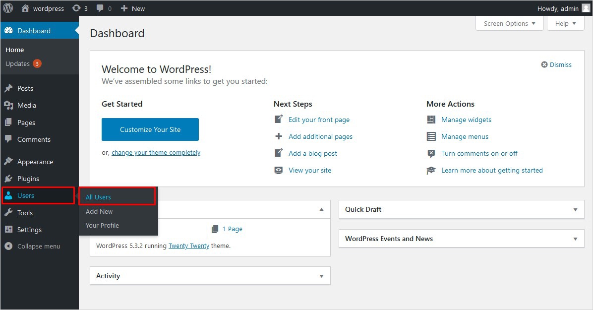Toggle the WordPress Events and News panel
The width and height of the screenshot is (593, 310).
pos(575,239)
